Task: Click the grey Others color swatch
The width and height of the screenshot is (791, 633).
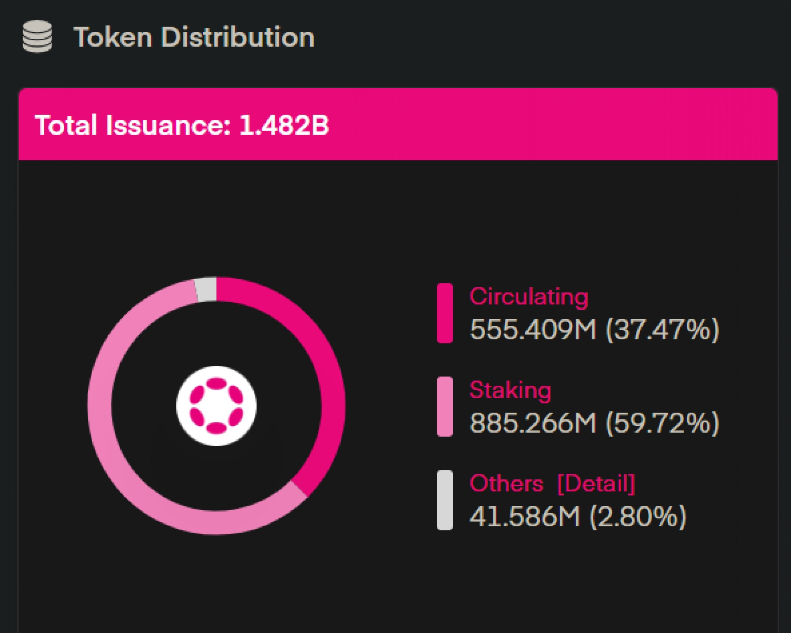Action: click(x=445, y=500)
